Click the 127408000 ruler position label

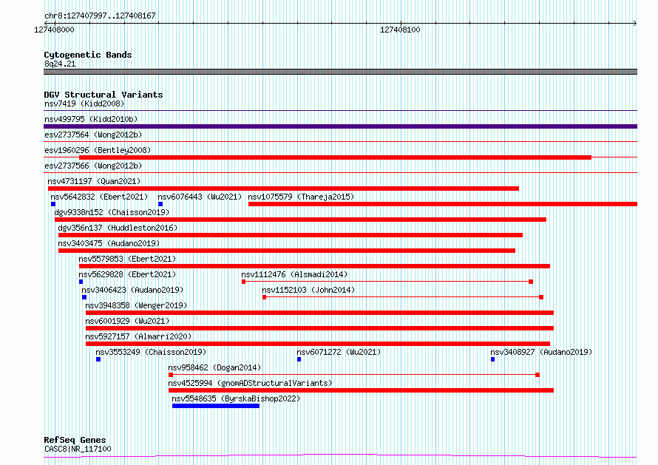pyautogui.click(x=54, y=30)
